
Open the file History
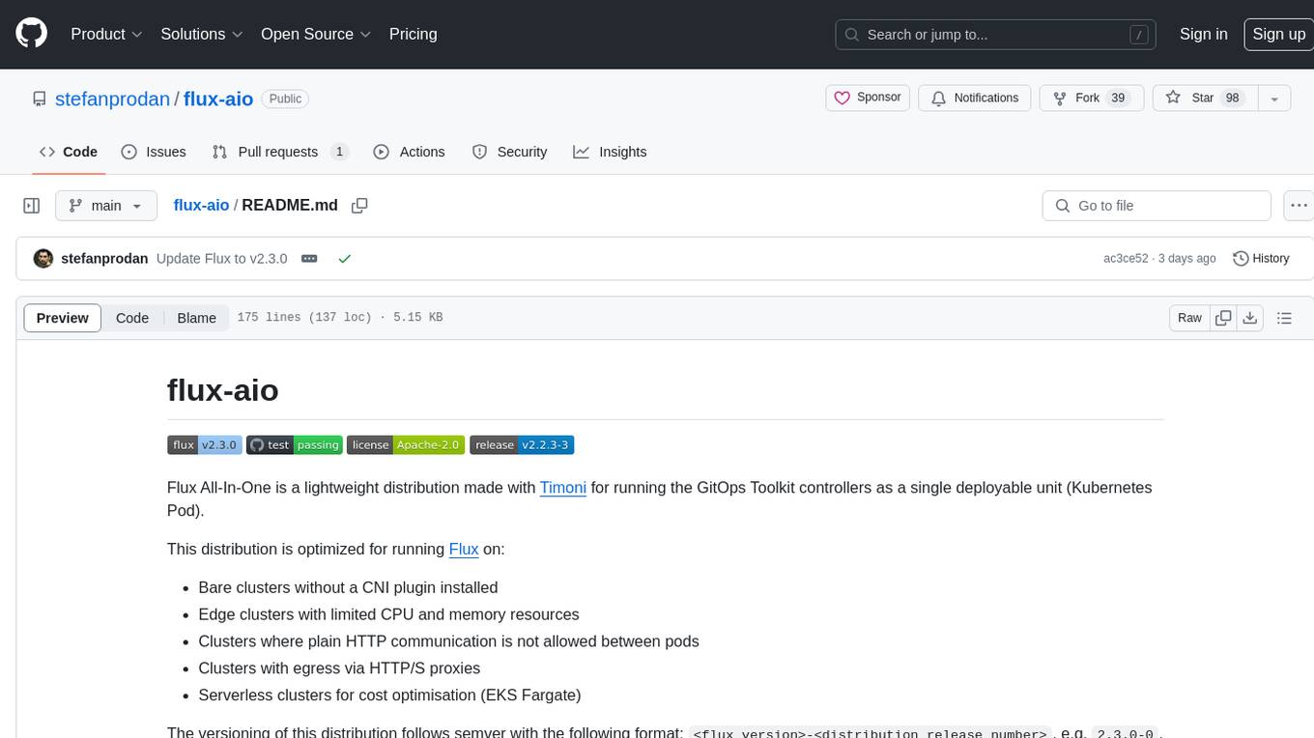(1261, 259)
